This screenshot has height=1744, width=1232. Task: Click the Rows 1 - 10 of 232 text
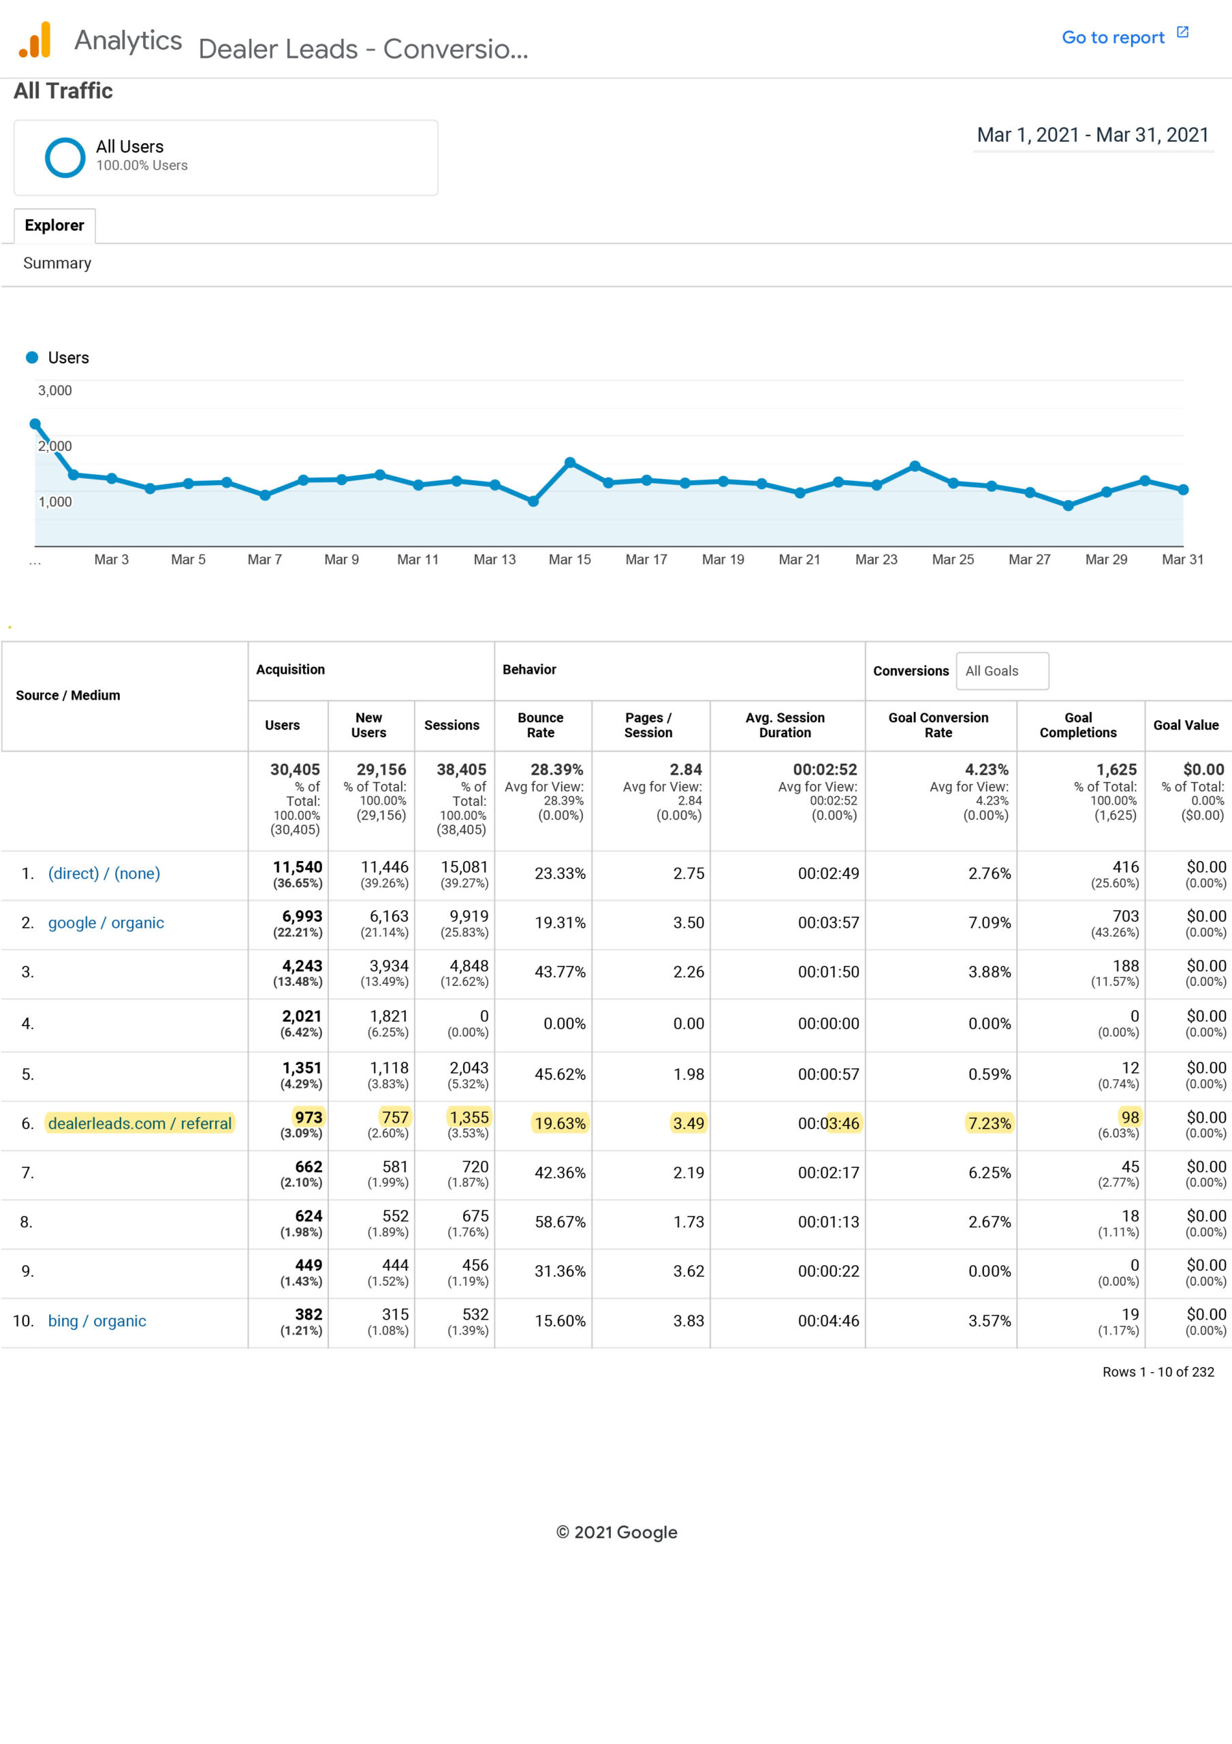(1158, 1372)
